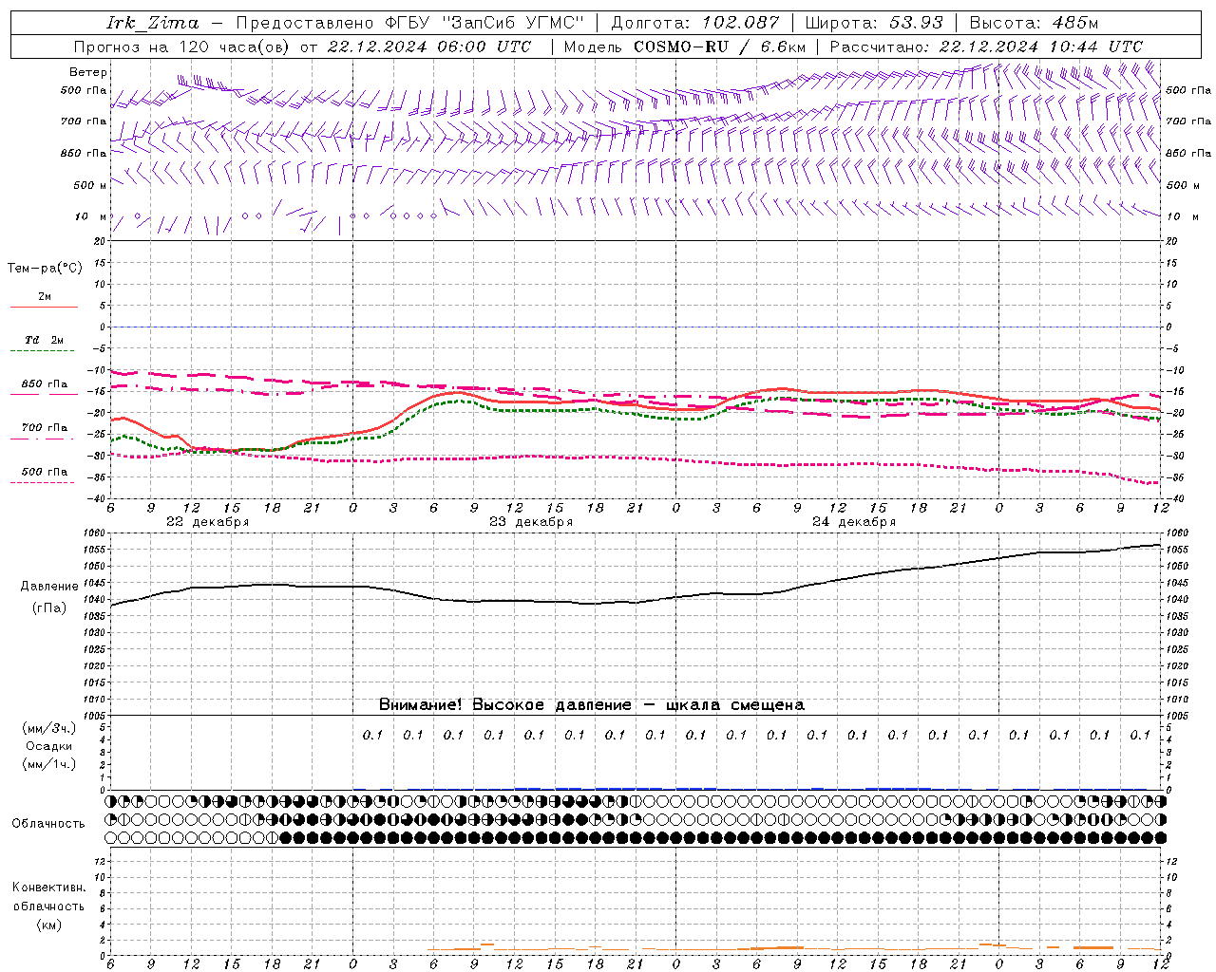Click the Тем-ра(°C) axis label
The width and height of the screenshot is (1216, 972).
45,269
